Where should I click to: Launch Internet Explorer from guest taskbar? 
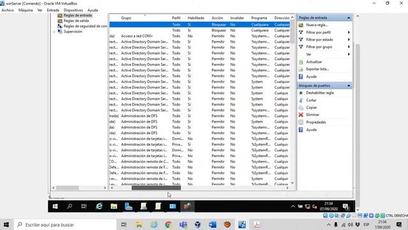pyautogui.click(x=99, y=206)
